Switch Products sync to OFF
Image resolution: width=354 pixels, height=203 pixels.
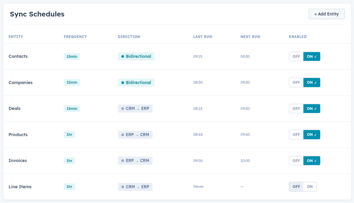[296, 134]
